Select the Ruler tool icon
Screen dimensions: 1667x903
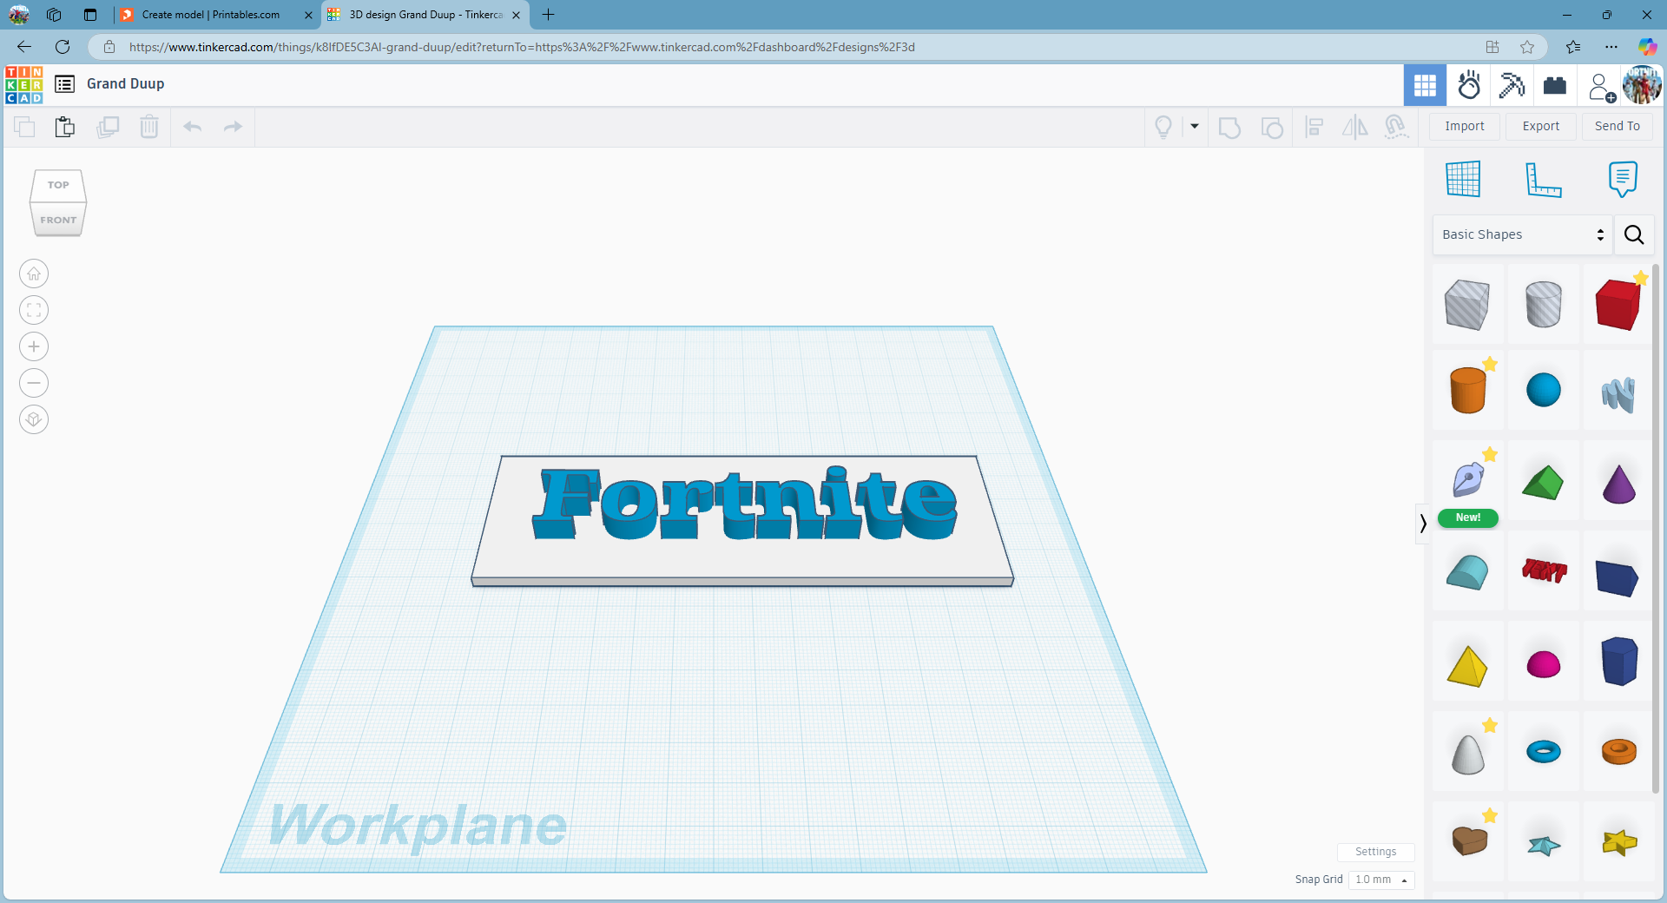(x=1544, y=179)
